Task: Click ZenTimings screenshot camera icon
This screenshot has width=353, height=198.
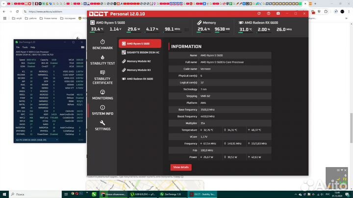Action: [x=83, y=47]
